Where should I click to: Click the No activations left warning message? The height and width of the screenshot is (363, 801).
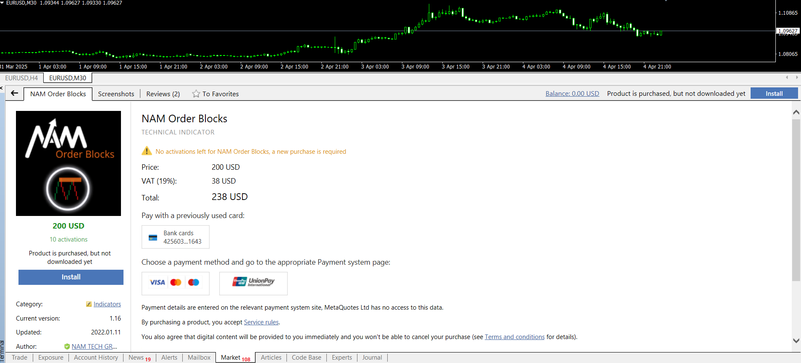(251, 152)
